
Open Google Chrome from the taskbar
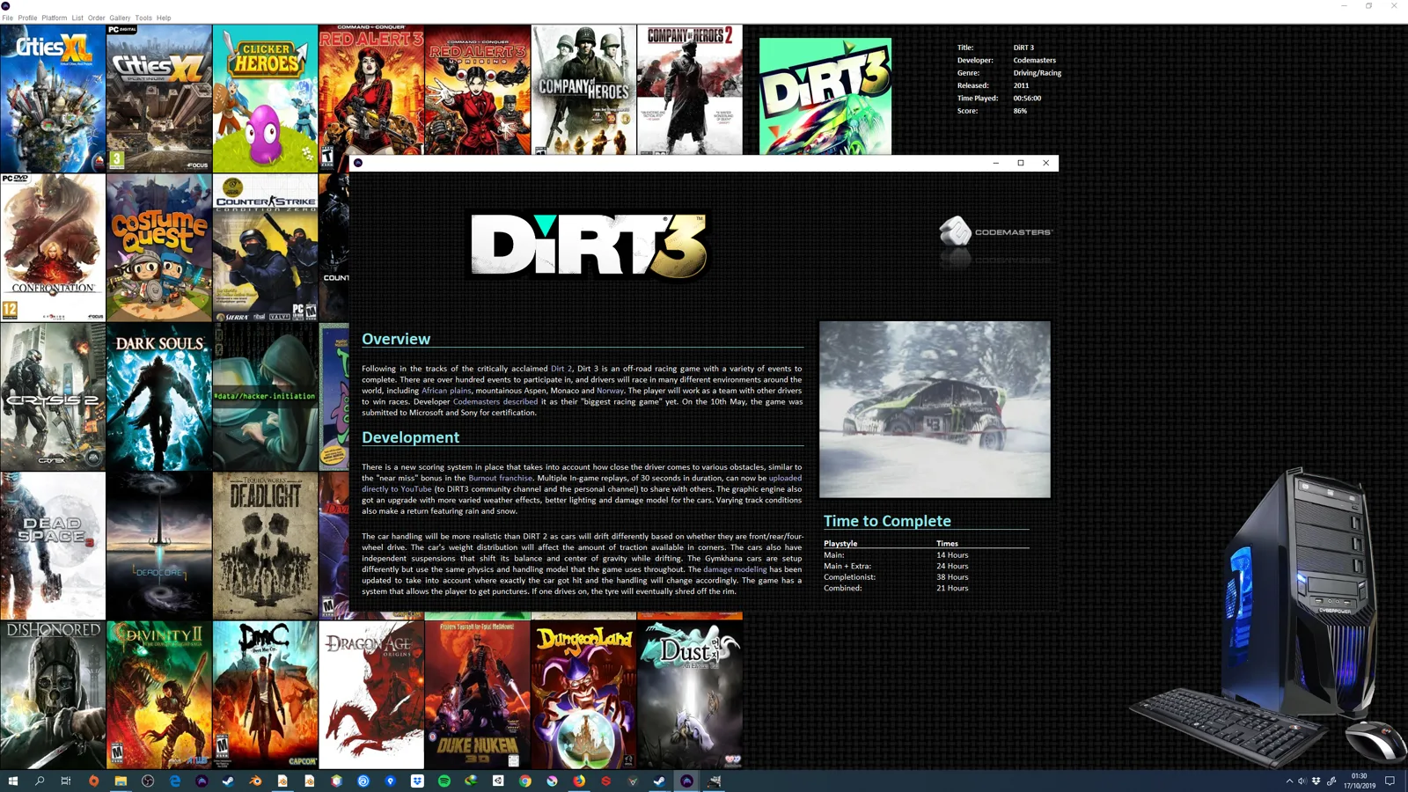(525, 781)
